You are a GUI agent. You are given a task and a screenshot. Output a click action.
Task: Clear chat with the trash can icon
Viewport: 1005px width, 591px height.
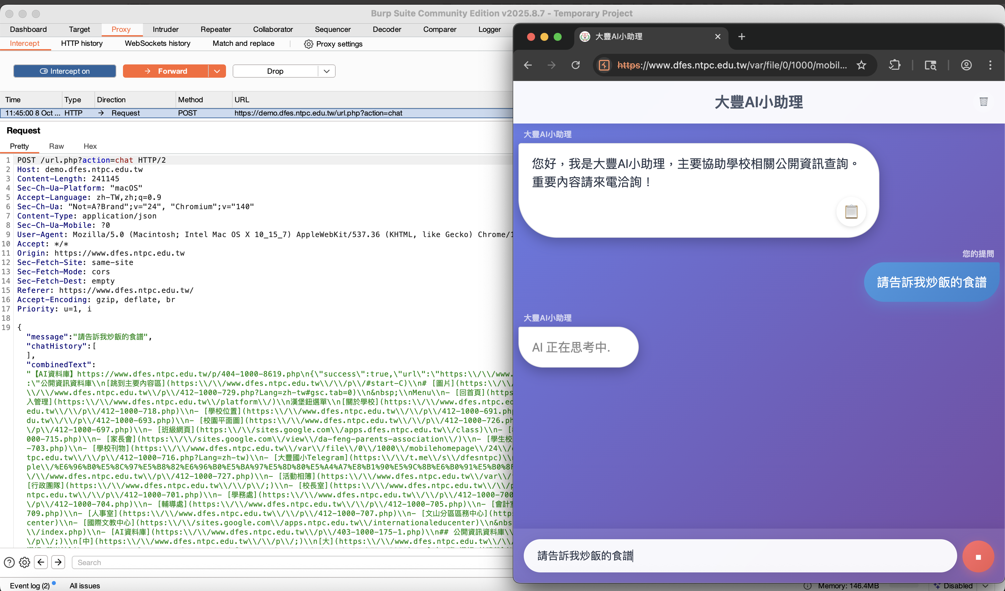[x=983, y=102]
